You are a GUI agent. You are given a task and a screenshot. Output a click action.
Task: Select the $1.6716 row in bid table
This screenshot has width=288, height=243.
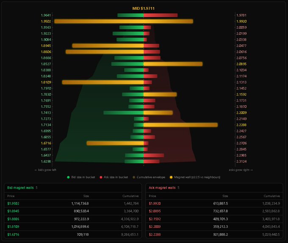click(x=73, y=235)
